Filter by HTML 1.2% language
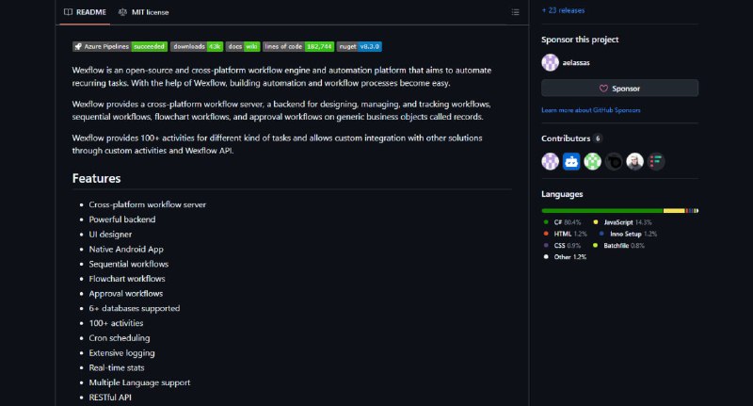 [x=566, y=234]
